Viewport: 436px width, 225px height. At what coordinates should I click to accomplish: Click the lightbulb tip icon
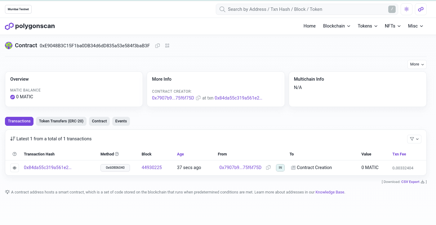tap(7, 192)
